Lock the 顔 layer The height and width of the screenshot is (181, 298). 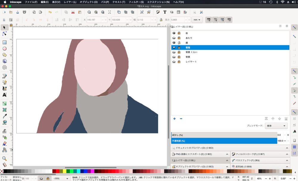179,43
